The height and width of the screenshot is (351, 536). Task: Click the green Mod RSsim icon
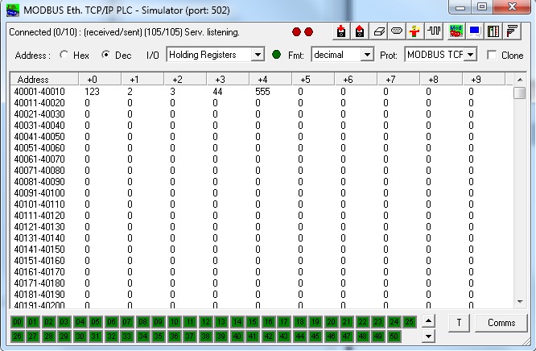456,31
